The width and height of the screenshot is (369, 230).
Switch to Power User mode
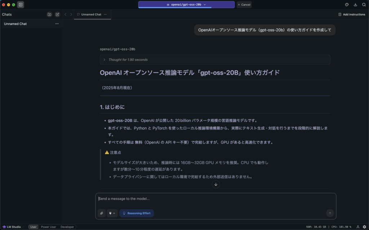coord(49,227)
